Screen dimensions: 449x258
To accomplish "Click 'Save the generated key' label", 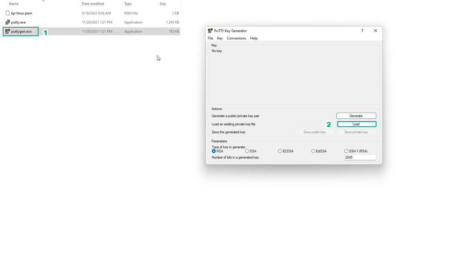I will point(228,132).
